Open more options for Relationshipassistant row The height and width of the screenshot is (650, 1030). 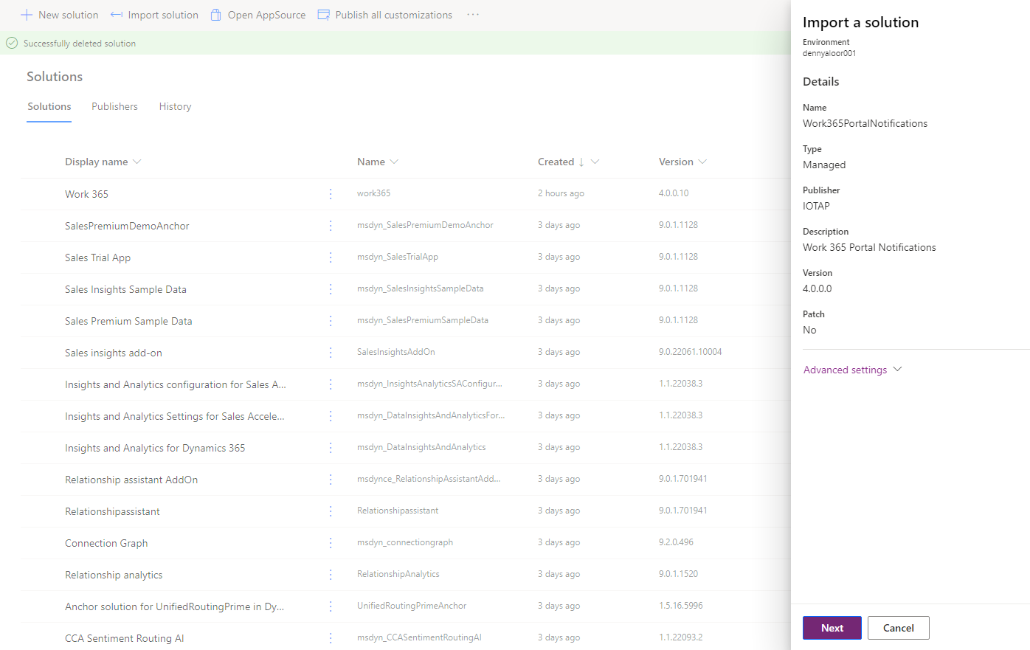pyautogui.click(x=331, y=511)
